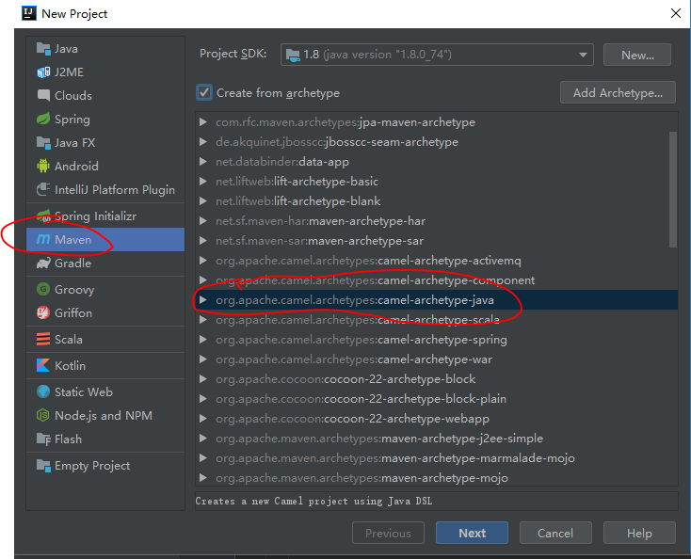
Task: Select the Gradle project type
Action: [x=105, y=263]
